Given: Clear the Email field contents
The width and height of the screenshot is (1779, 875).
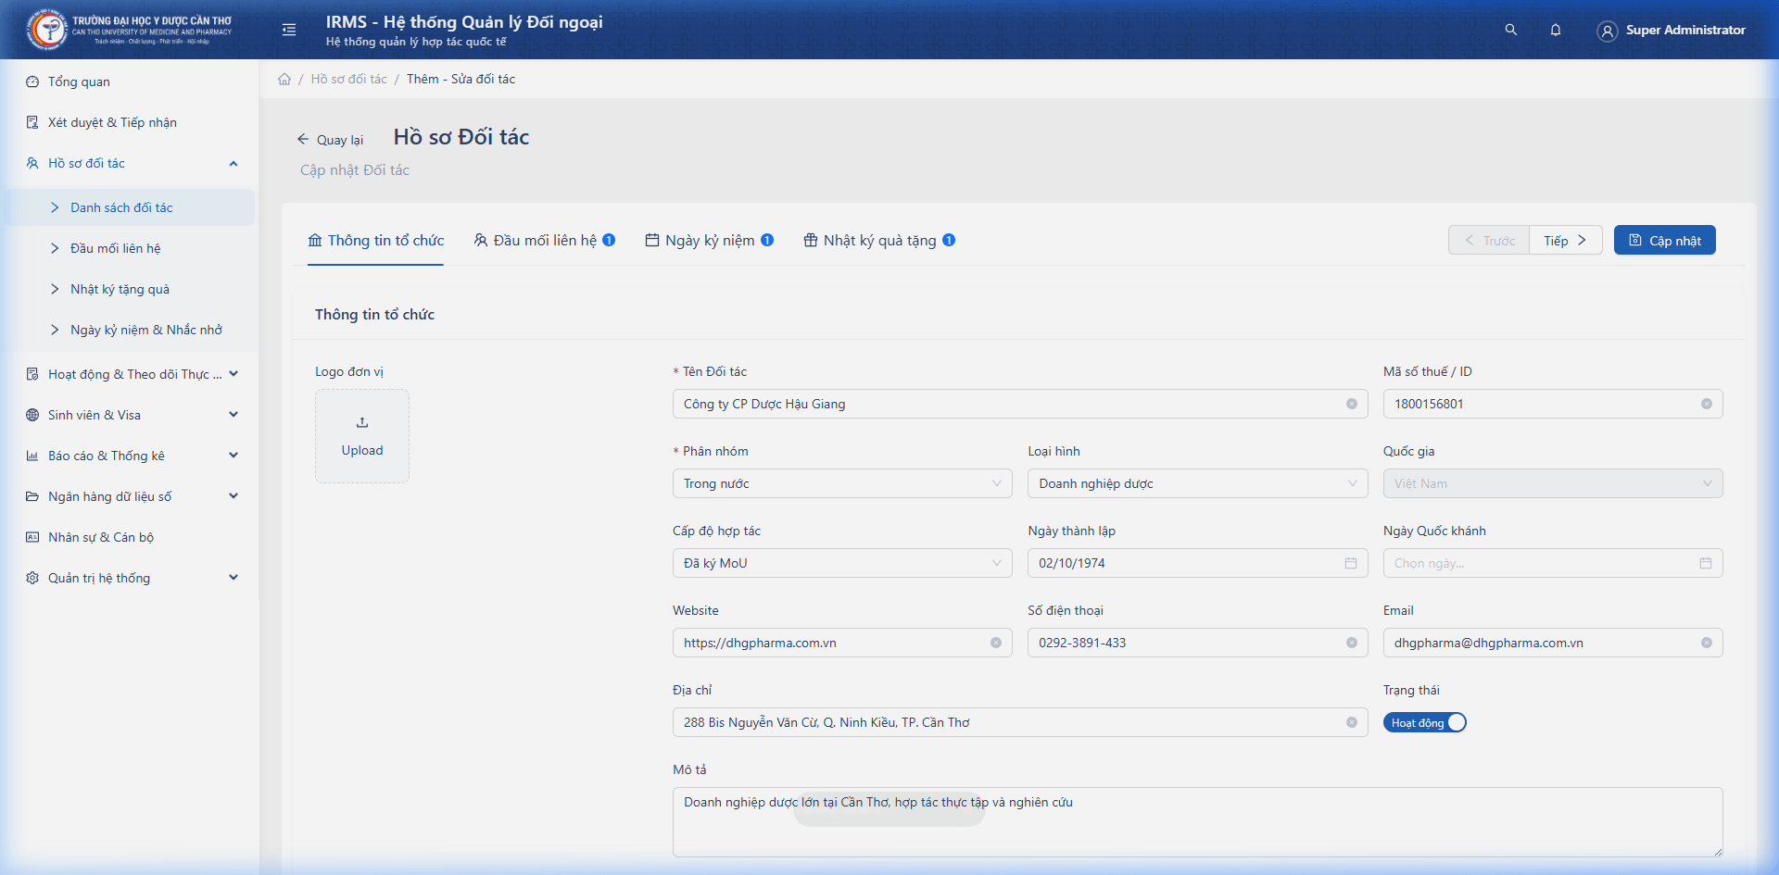Looking at the screenshot, I should pyautogui.click(x=1706, y=643).
